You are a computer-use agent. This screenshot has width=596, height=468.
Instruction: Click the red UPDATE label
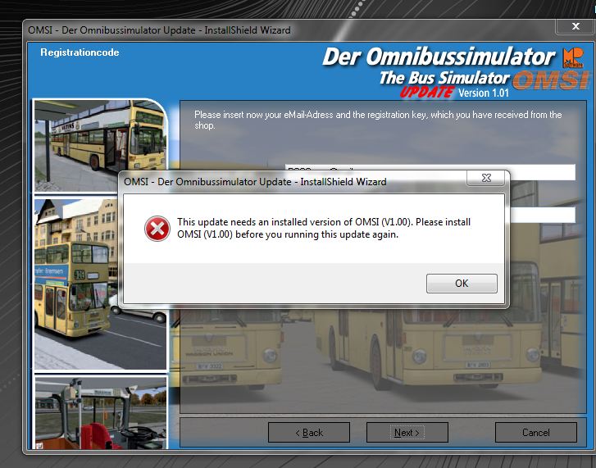tap(426, 92)
